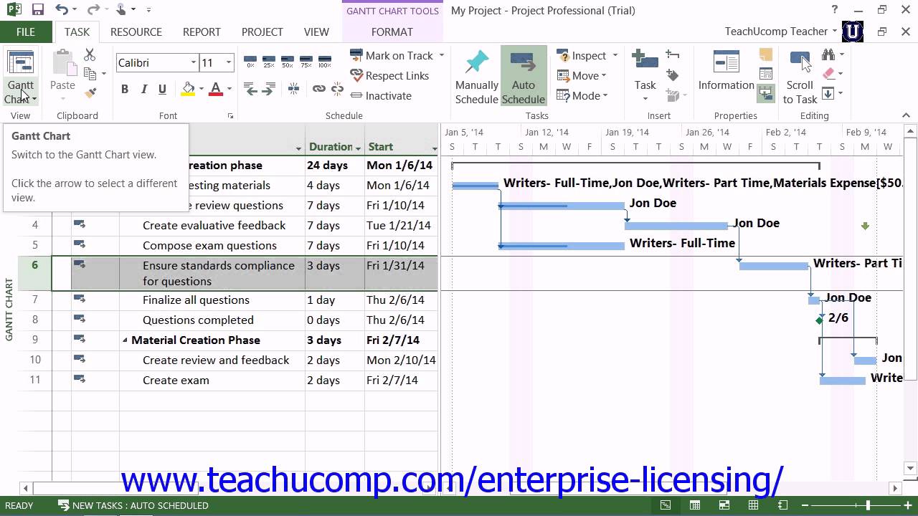The height and width of the screenshot is (516, 918).
Task: Toggle Italic formatting
Action: [143, 89]
